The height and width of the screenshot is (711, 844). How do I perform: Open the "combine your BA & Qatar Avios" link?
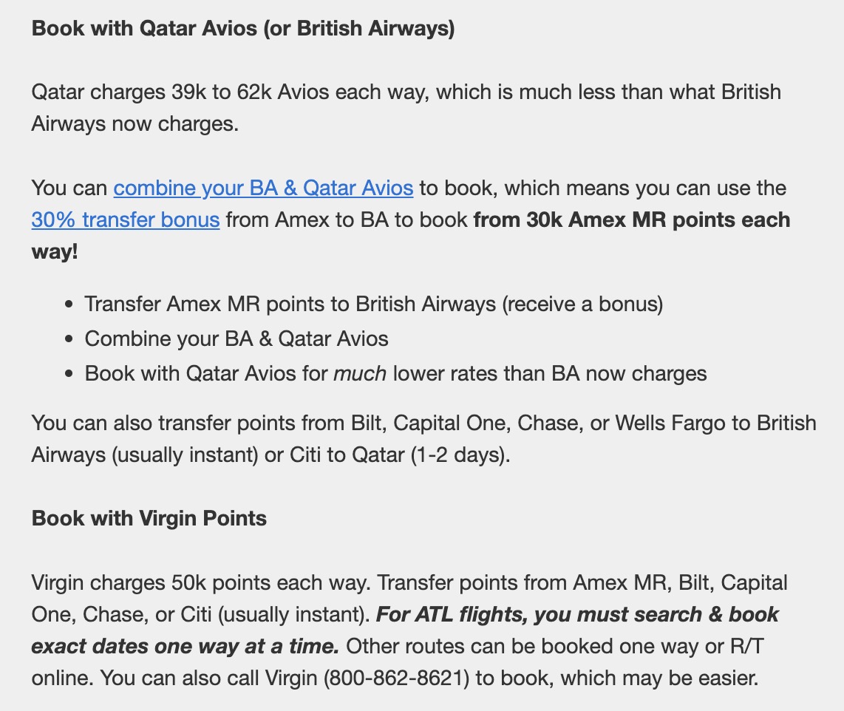[263, 188]
